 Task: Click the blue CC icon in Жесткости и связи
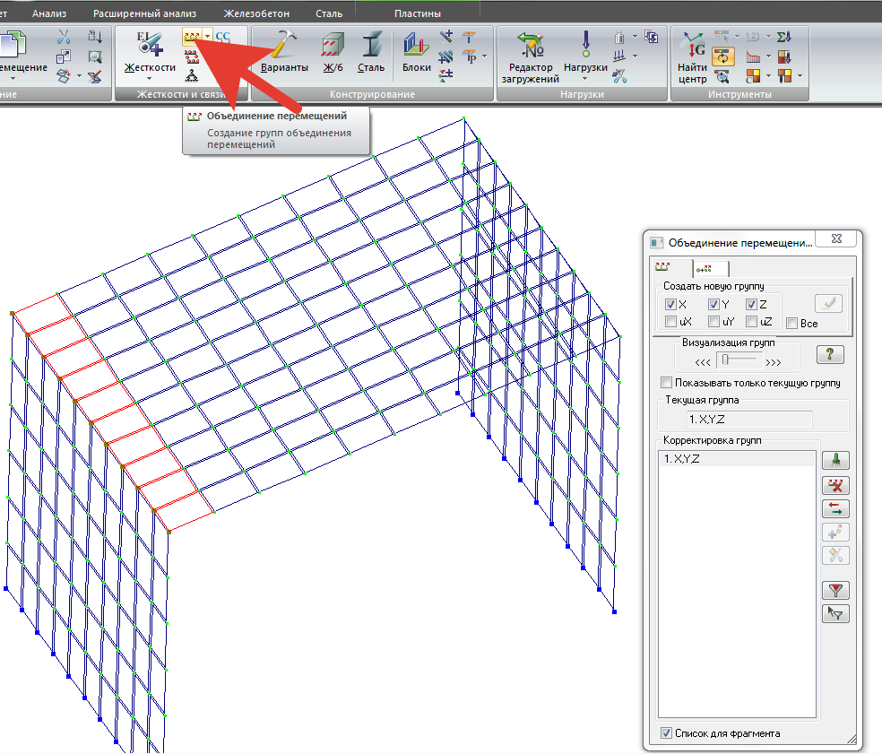point(223,37)
